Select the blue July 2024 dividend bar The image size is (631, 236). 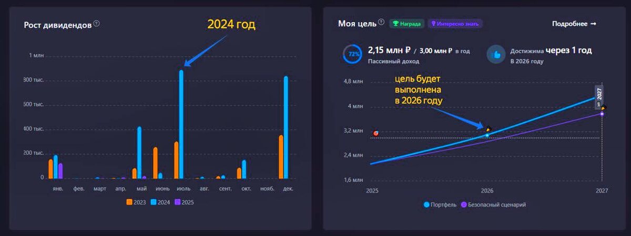click(181, 124)
